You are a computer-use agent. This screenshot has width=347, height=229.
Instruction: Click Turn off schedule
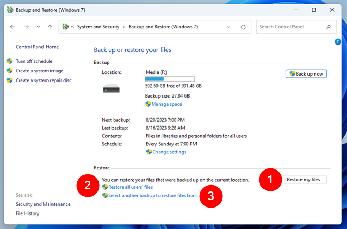[x=34, y=61]
